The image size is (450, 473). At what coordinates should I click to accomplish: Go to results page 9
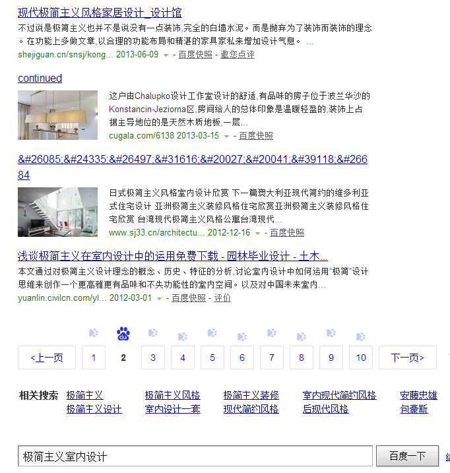(x=331, y=358)
